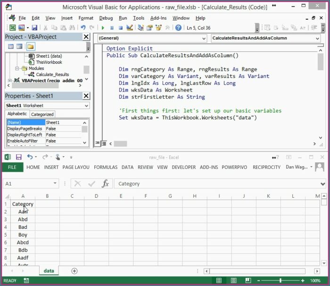Open Customize Quick Access Toolbar dropdown
Screen dimensions: 330x286
pyautogui.click(x=71, y=157)
